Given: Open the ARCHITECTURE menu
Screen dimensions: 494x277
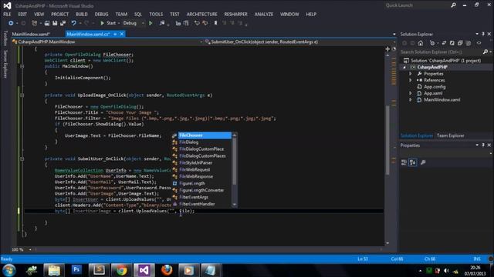Looking at the screenshot, I should pyautogui.click(x=202, y=14).
